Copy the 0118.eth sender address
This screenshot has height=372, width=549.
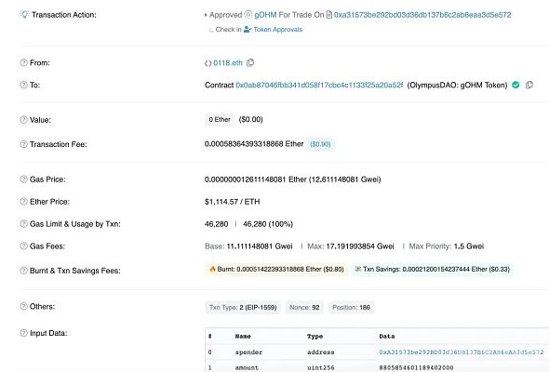point(250,62)
